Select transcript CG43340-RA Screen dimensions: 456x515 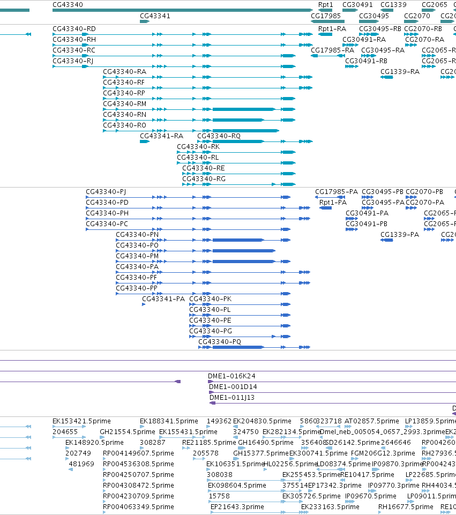pos(125,72)
